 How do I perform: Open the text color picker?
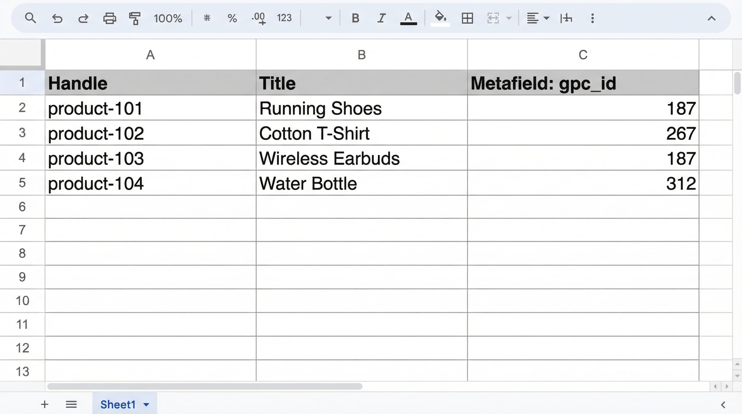[408, 18]
